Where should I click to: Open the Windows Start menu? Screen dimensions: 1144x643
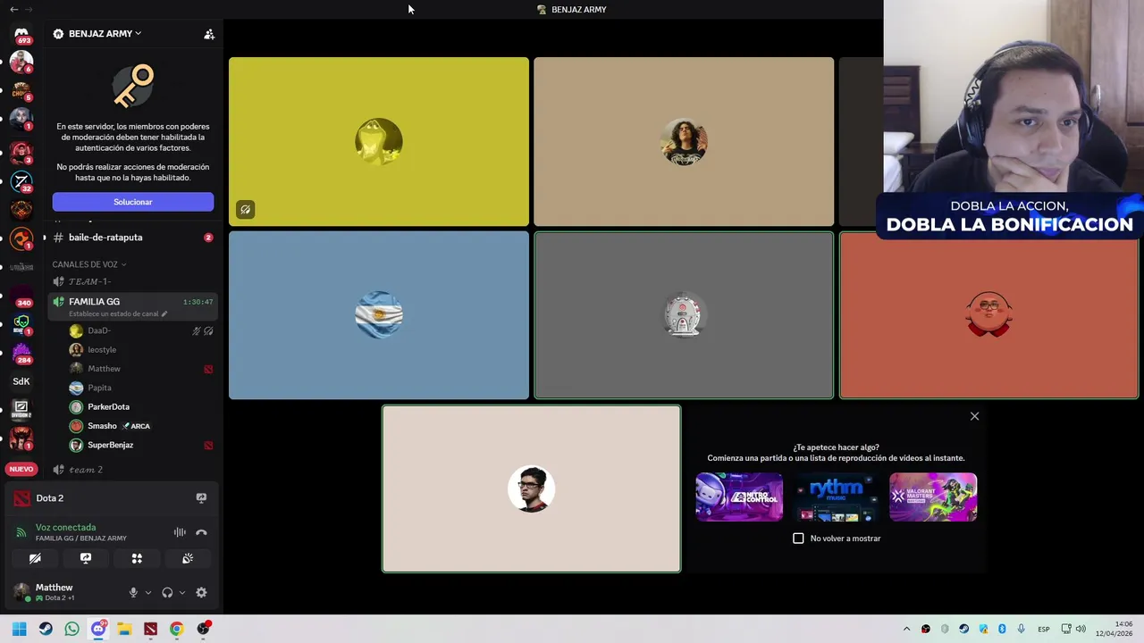(x=20, y=629)
